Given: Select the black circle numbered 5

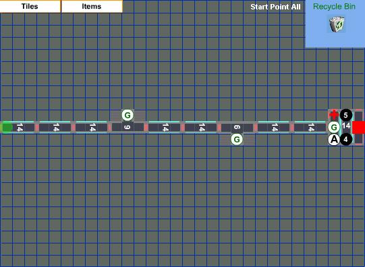Looking at the screenshot, I should click(345, 115).
